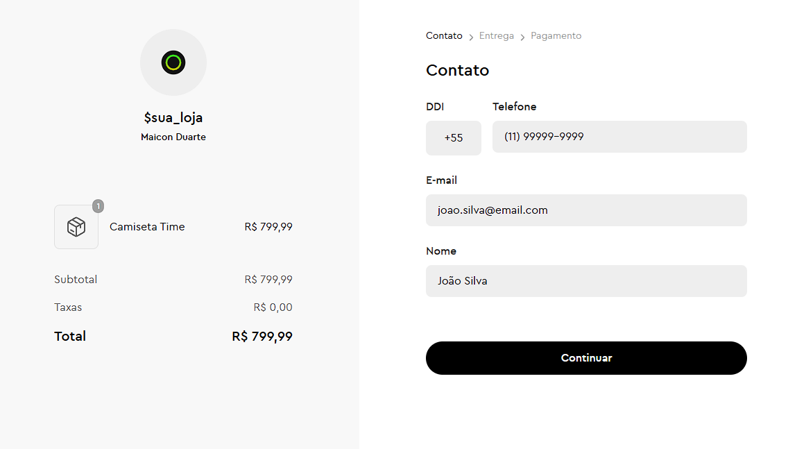
Task: Click the Contato section heading
Action: (457, 70)
